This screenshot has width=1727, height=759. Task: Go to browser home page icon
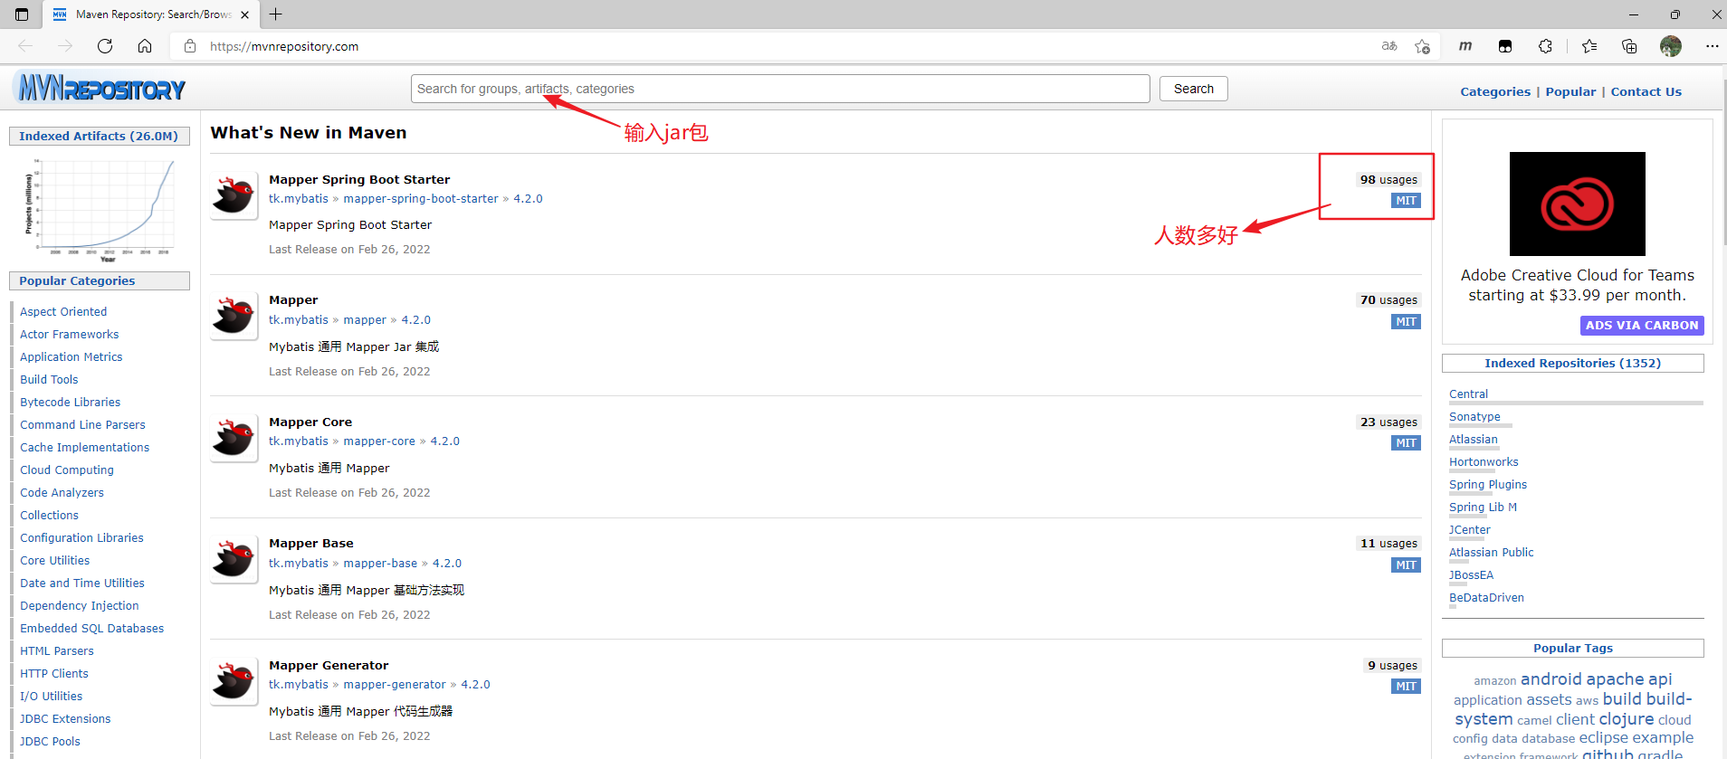point(145,46)
